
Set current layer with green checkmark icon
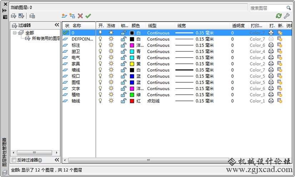click(x=88, y=16)
